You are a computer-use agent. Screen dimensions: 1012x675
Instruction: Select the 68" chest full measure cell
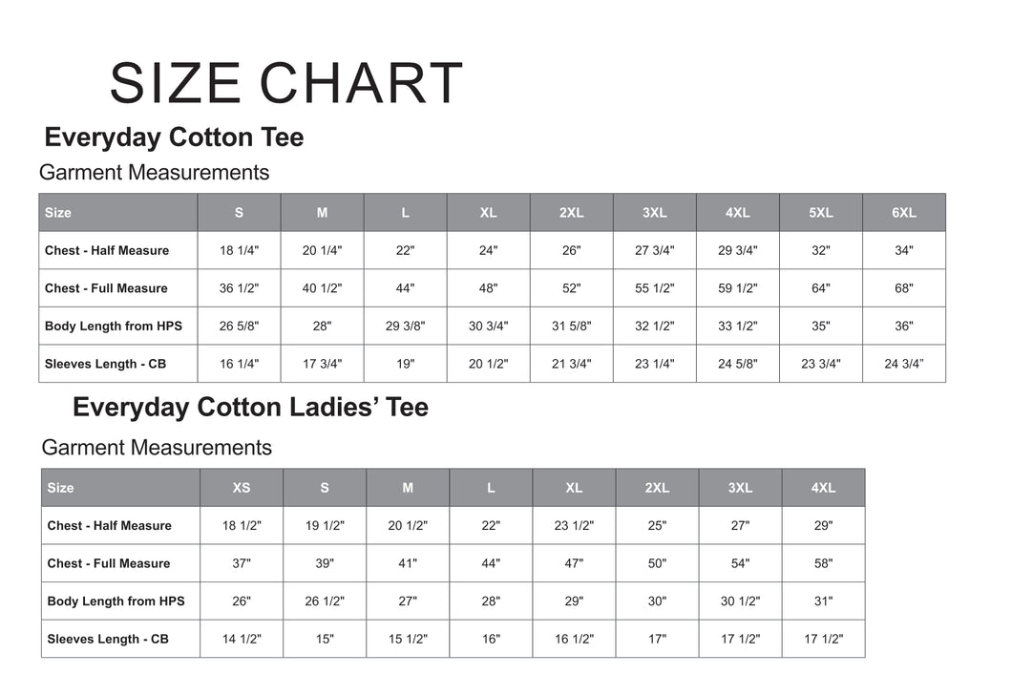pyautogui.click(x=904, y=288)
